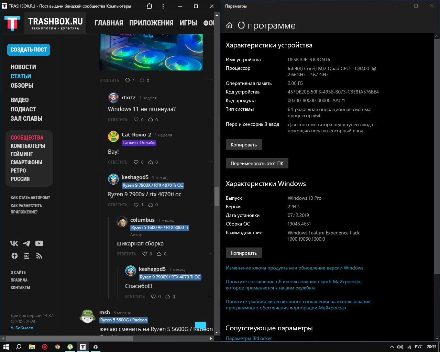Viewport: 440px width, 352px height.
Task: Click columbus's avatar
Action: [x=122, y=222]
